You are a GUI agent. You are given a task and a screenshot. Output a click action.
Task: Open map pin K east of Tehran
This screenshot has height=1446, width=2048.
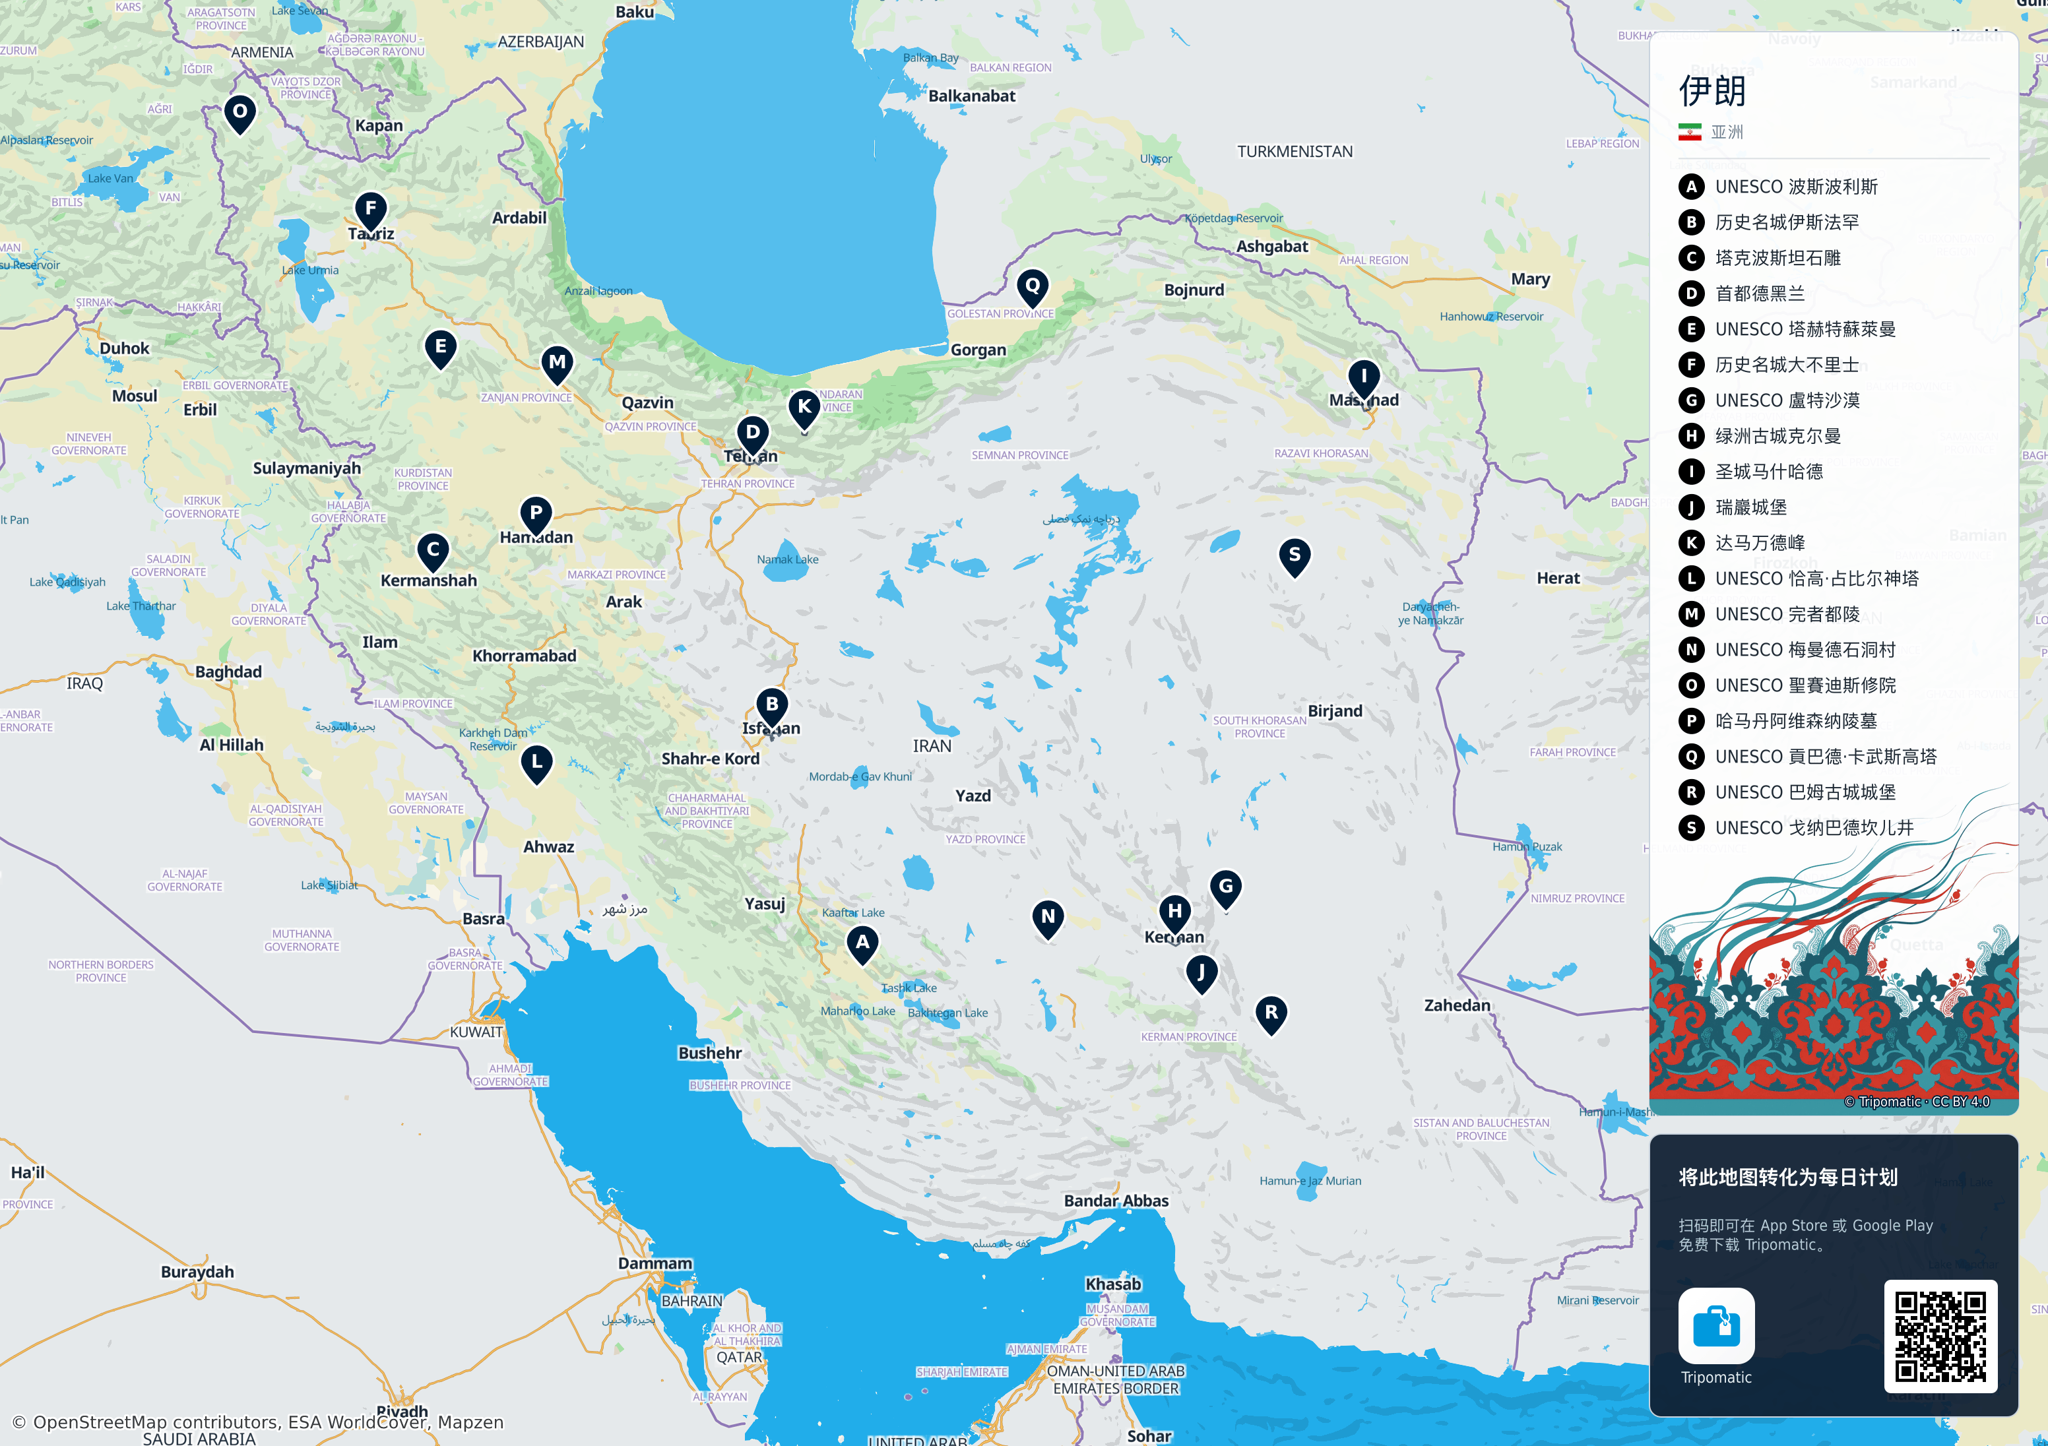tap(804, 410)
